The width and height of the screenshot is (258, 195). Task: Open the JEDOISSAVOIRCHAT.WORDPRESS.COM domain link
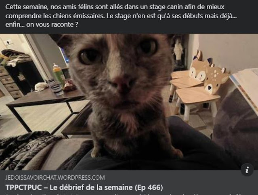[55, 177]
